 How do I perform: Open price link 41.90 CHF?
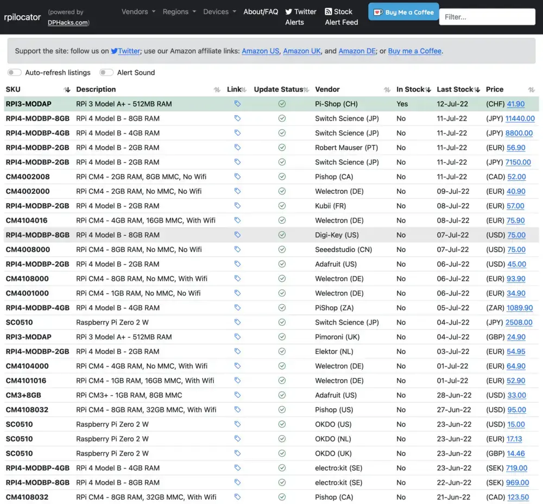[x=516, y=104]
